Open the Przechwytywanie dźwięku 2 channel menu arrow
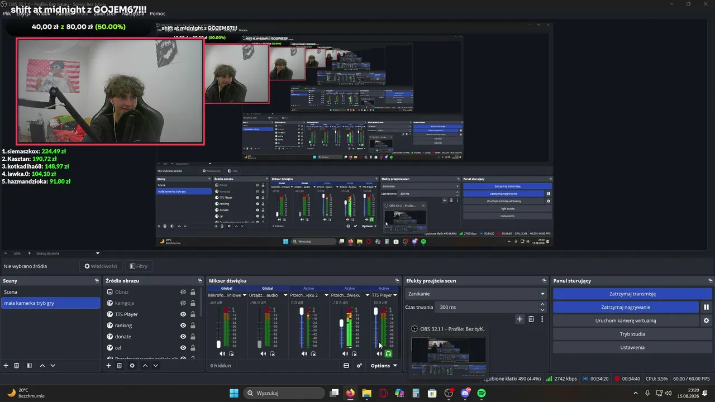Viewport: 715px width, 402px height. point(326,295)
